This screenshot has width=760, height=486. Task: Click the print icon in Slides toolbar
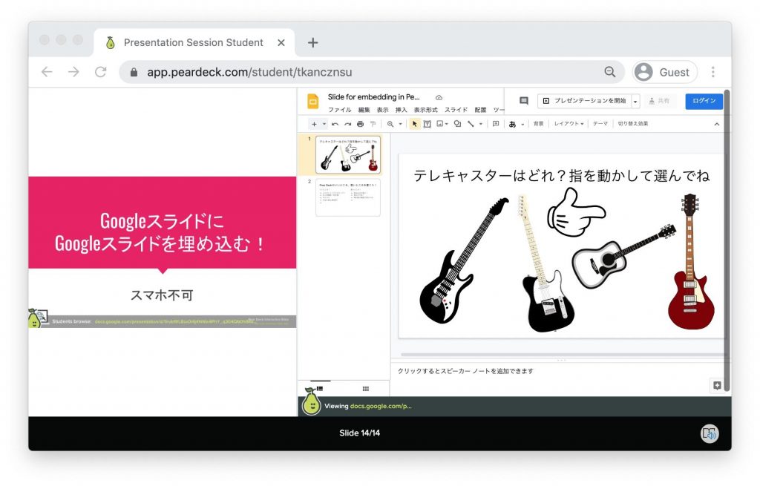click(360, 124)
